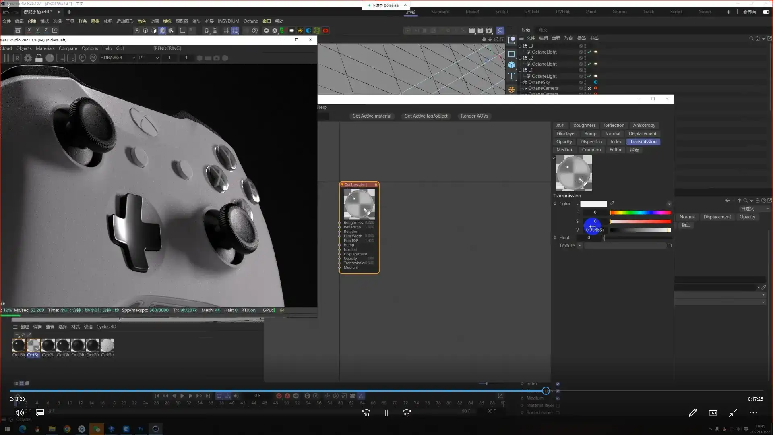The image size is (773, 435).
Task: Click the Octane render settings gear icon
Action: click(x=28, y=58)
